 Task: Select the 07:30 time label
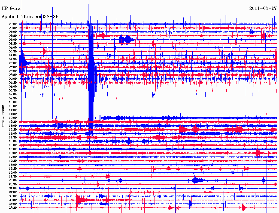13,83
